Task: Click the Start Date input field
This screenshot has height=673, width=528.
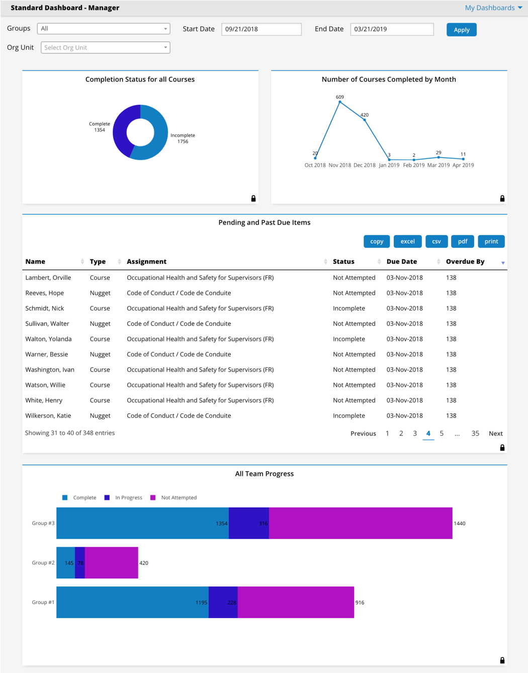Action: tap(261, 29)
